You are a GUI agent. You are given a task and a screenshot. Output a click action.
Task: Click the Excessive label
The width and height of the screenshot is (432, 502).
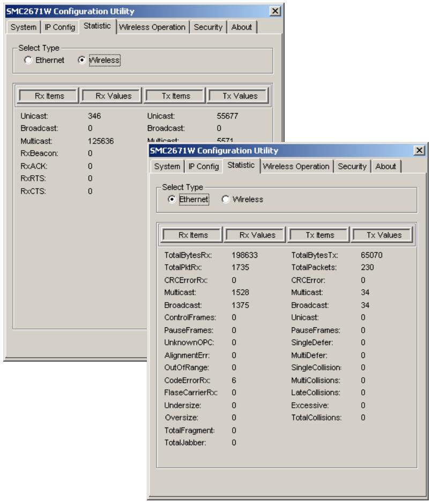pos(310,406)
